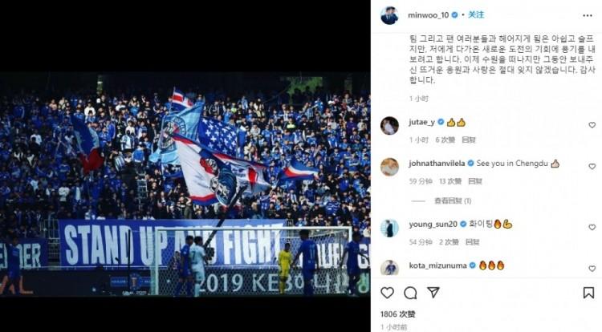View the 1806 likes list
The image size is (602, 332).
[x=398, y=314]
